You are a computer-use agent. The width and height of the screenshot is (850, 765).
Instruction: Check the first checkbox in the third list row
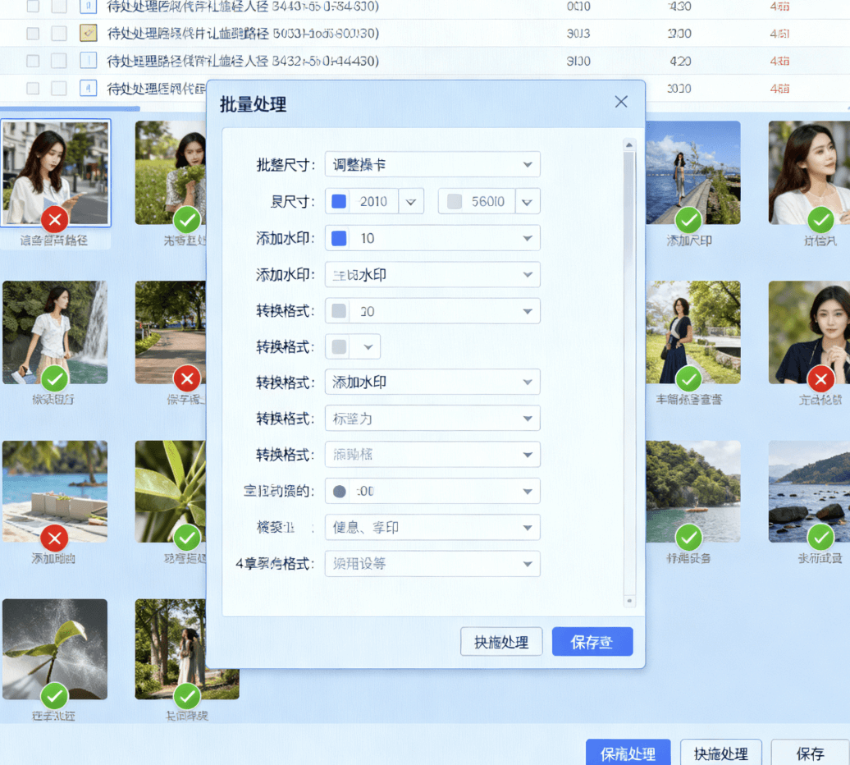pyautogui.click(x=33, y=61)
